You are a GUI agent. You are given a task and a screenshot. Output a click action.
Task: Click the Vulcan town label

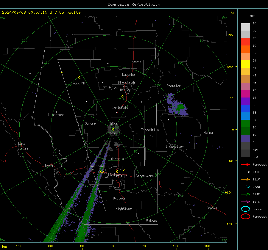pos(152,221)
